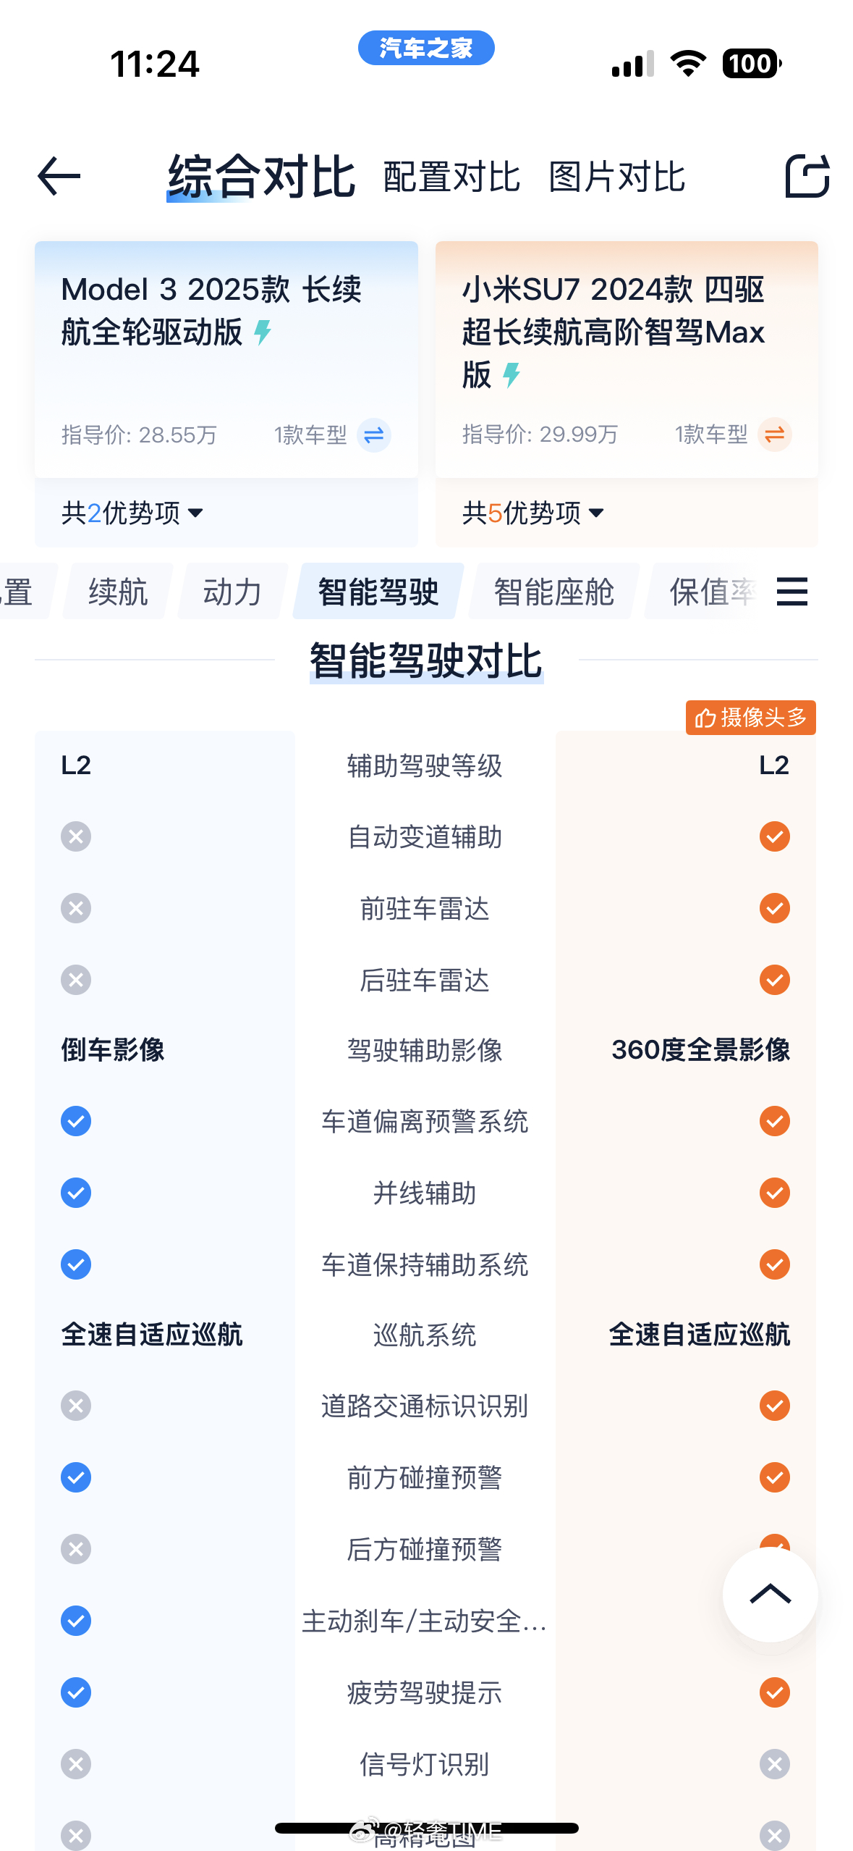Switch to the 配置对比 tab
The height and width of the screenshot is (1851, 853).
click(451, 177)
